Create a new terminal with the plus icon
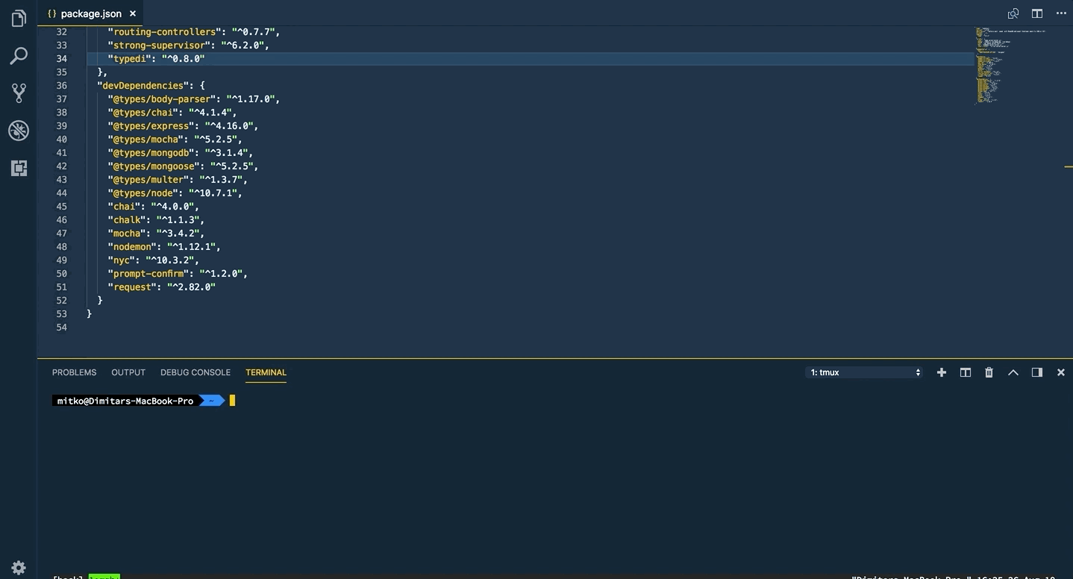 [941, 372]
